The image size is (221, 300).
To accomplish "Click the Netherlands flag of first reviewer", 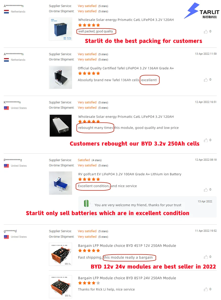I will (x=6, y=12).
